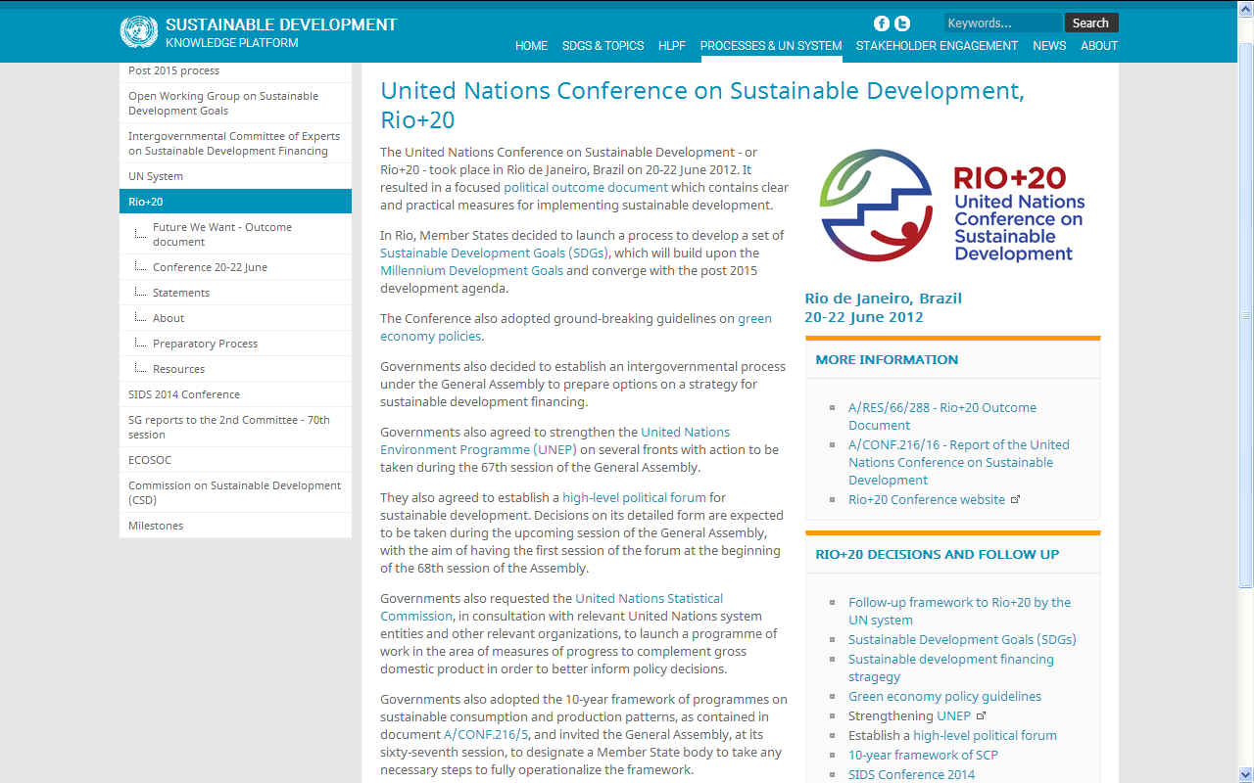Open the HLPF menu item
1254x783 pixels.
[x=672, y=45]
